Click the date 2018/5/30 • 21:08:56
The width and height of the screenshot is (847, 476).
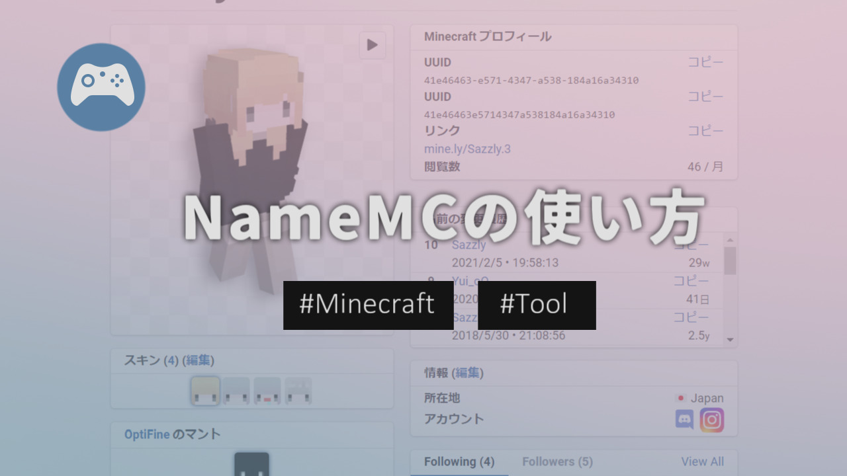pos(508,335)
